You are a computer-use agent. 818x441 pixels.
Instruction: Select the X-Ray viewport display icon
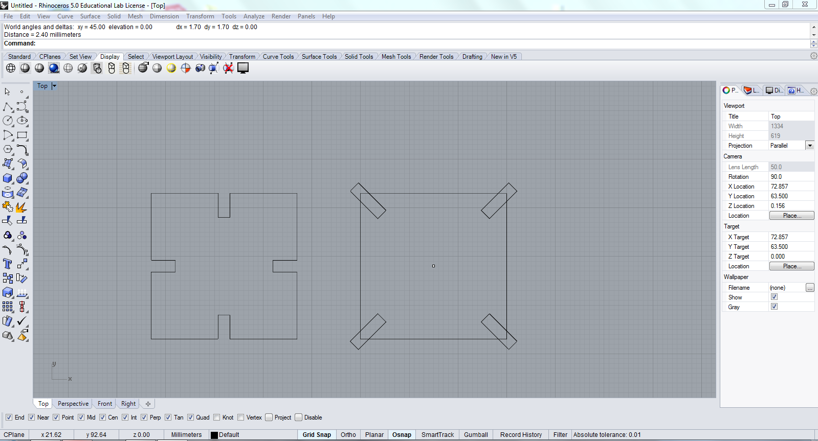tap(82, 68)
